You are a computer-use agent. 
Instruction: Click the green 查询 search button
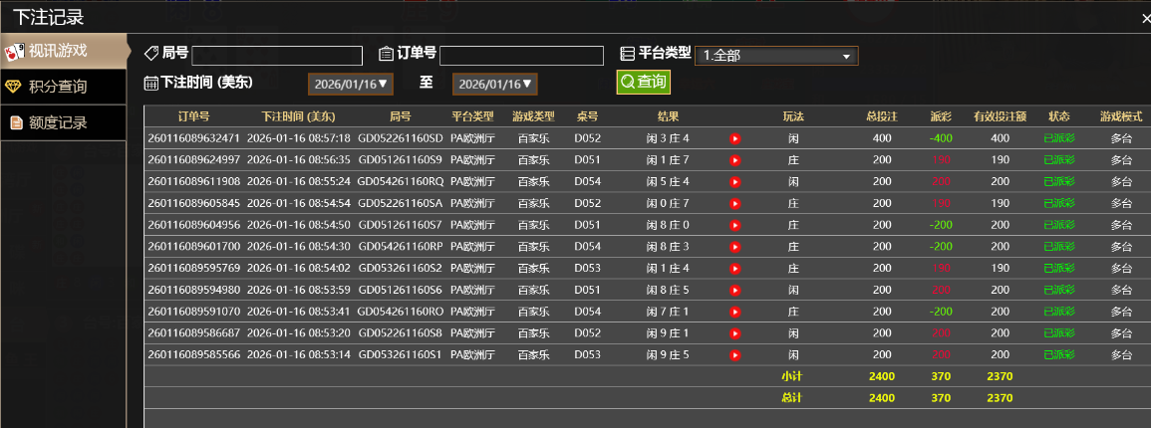(643, 82)
